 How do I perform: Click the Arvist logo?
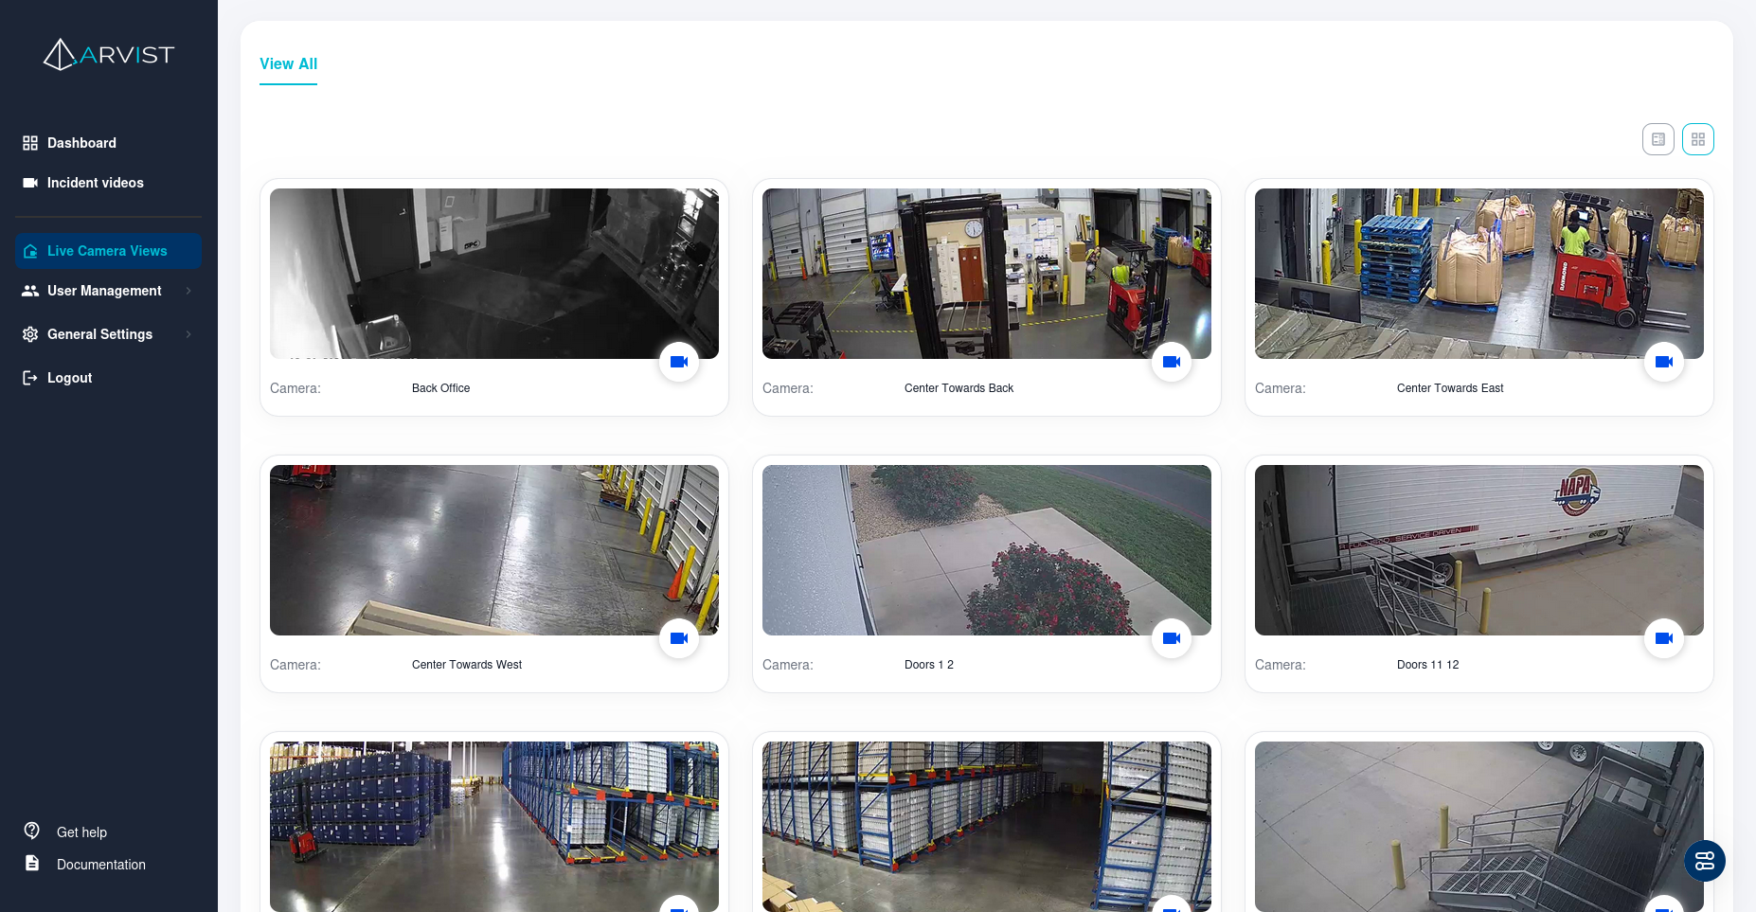[108, 54]
